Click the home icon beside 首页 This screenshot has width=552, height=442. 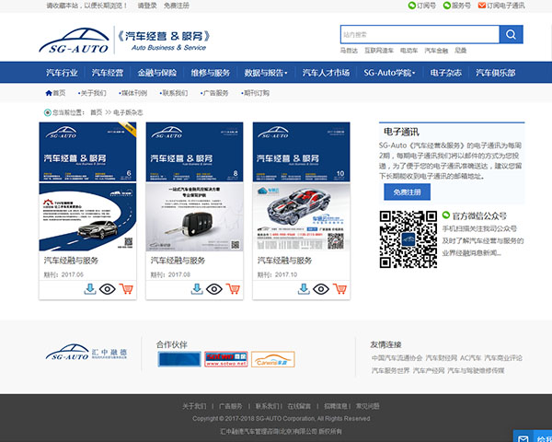[x=49, y=93]
